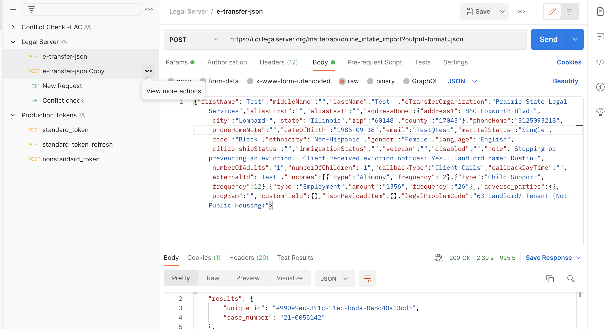Viewport: 613px width, 329px height.
Task: Open request Settings tab
Action: [x=455, y=62]
